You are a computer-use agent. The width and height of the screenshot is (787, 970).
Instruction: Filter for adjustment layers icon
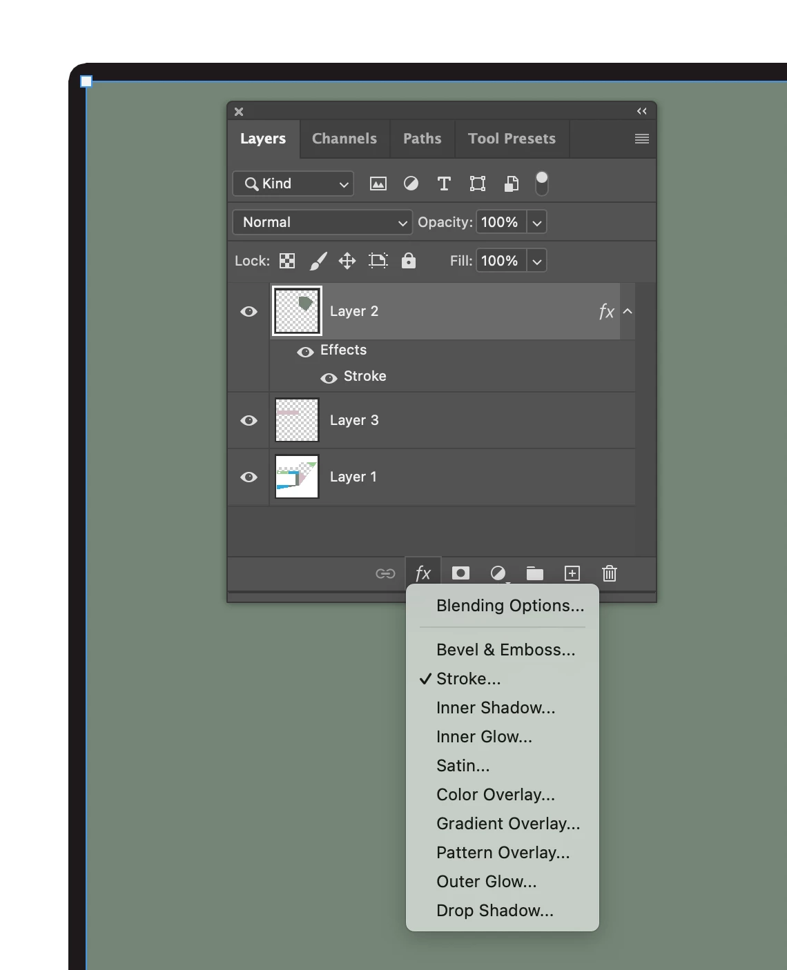(x=411, y=184)
